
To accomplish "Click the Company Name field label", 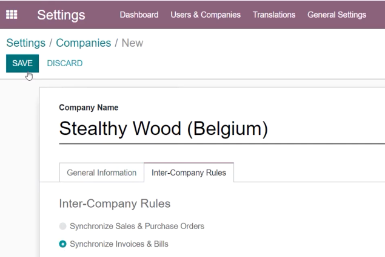I will click(x=89, y=108).
